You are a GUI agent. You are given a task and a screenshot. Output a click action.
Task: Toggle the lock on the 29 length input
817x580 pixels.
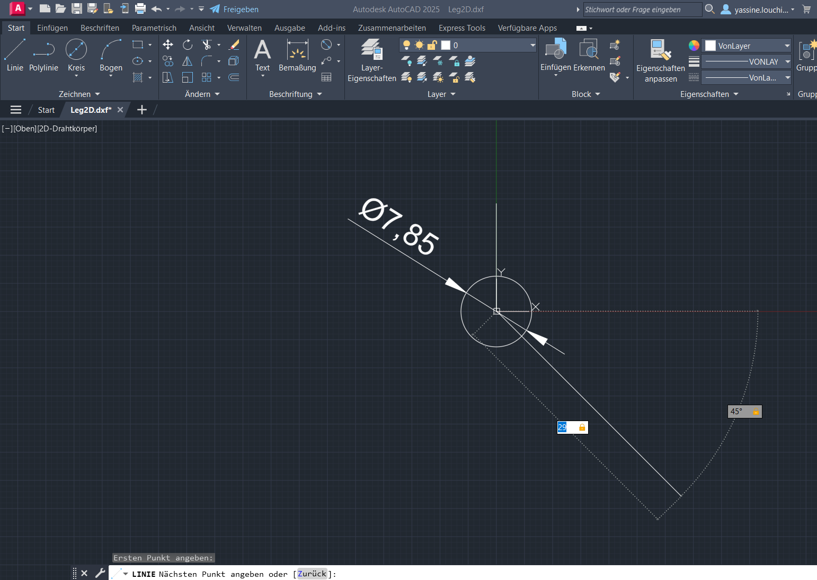point(582,427)
